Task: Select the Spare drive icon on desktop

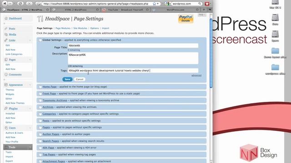Action: 275,34
